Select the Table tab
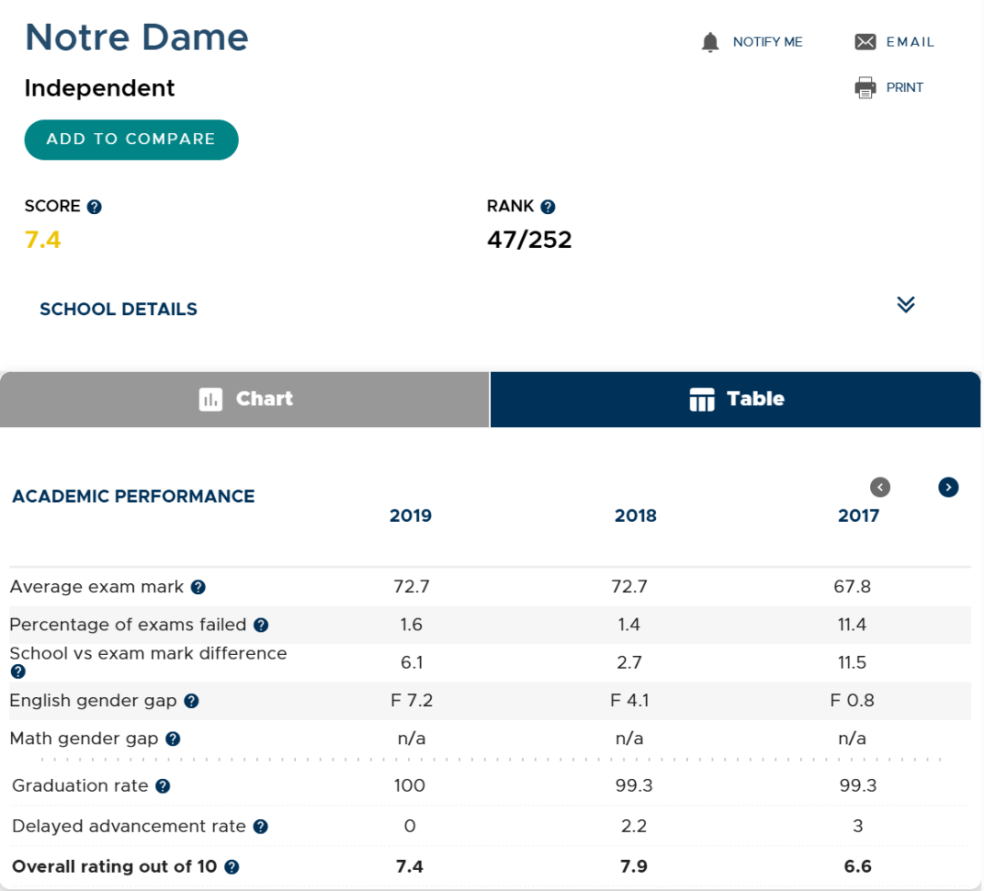The width and height of the screenshot is (984, 891). (x=735, y=399)
